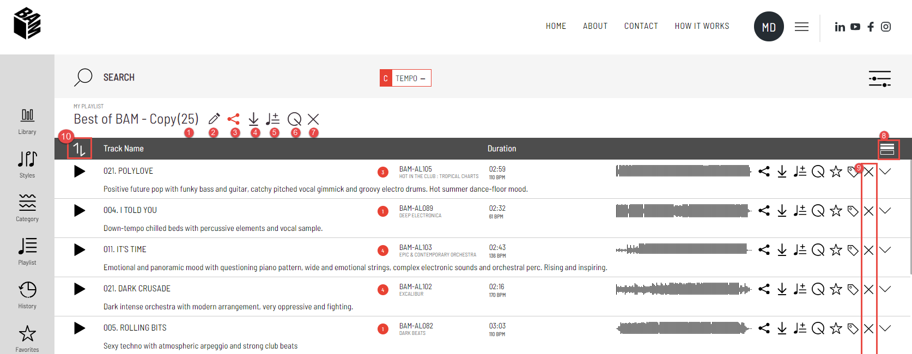Open the CONTACT page

tap(641, 26)
